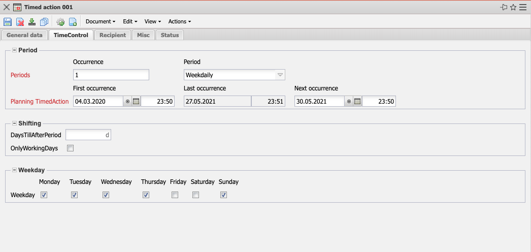Image resolution: width=531 pixels, height=252 pixels.
Task: Switch to the Recipient tab
Action: point(113,35)
